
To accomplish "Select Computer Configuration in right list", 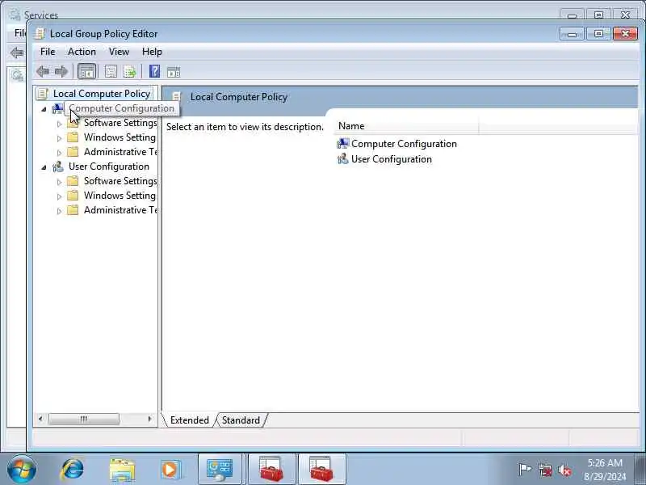I will coord(404,144).
